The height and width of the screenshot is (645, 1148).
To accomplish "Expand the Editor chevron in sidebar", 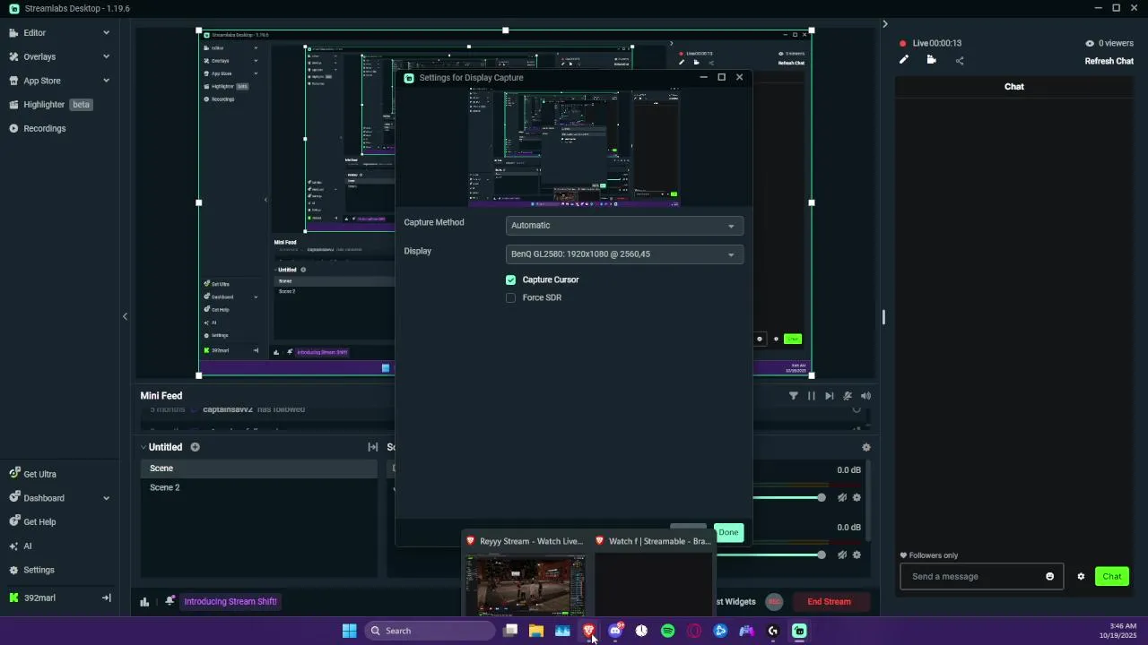I will tap(106, 32).
